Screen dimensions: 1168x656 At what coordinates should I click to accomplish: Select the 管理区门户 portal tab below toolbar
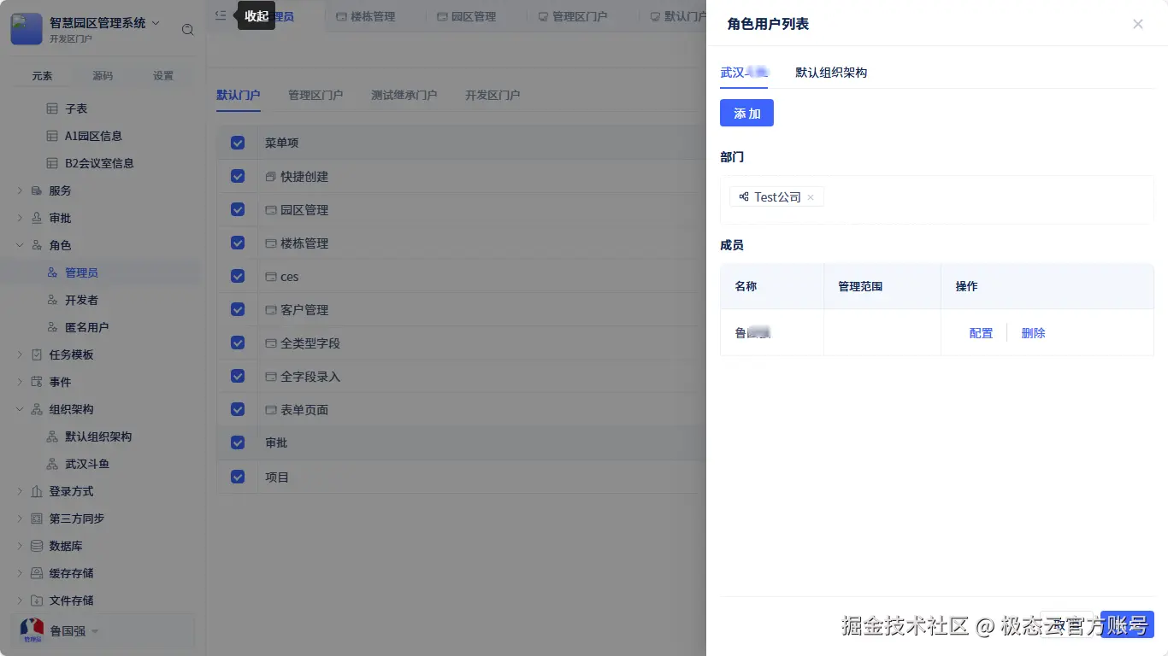(316, 95)
